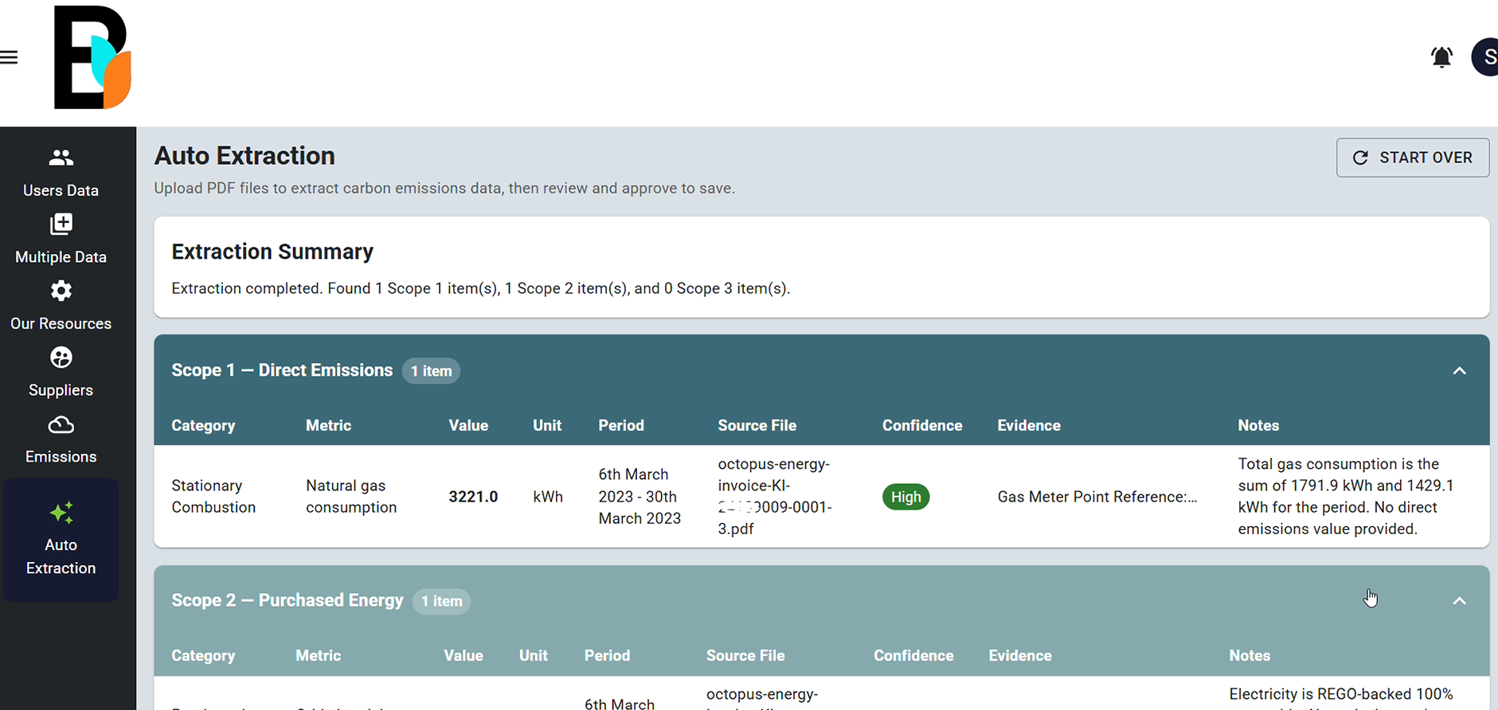Click the Auto Extraction sparkle icon

61,513
